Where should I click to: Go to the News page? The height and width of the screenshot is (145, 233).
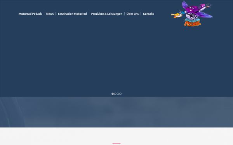pos(50,14)
